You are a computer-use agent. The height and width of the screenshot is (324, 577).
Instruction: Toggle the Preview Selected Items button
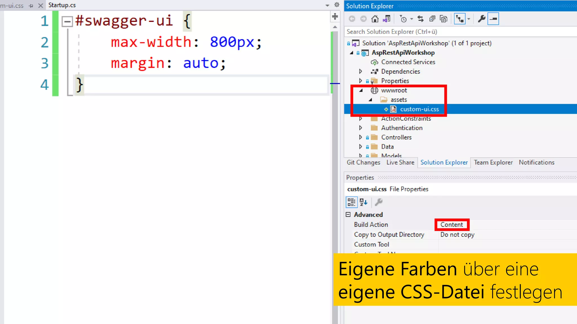coord(493,19)
